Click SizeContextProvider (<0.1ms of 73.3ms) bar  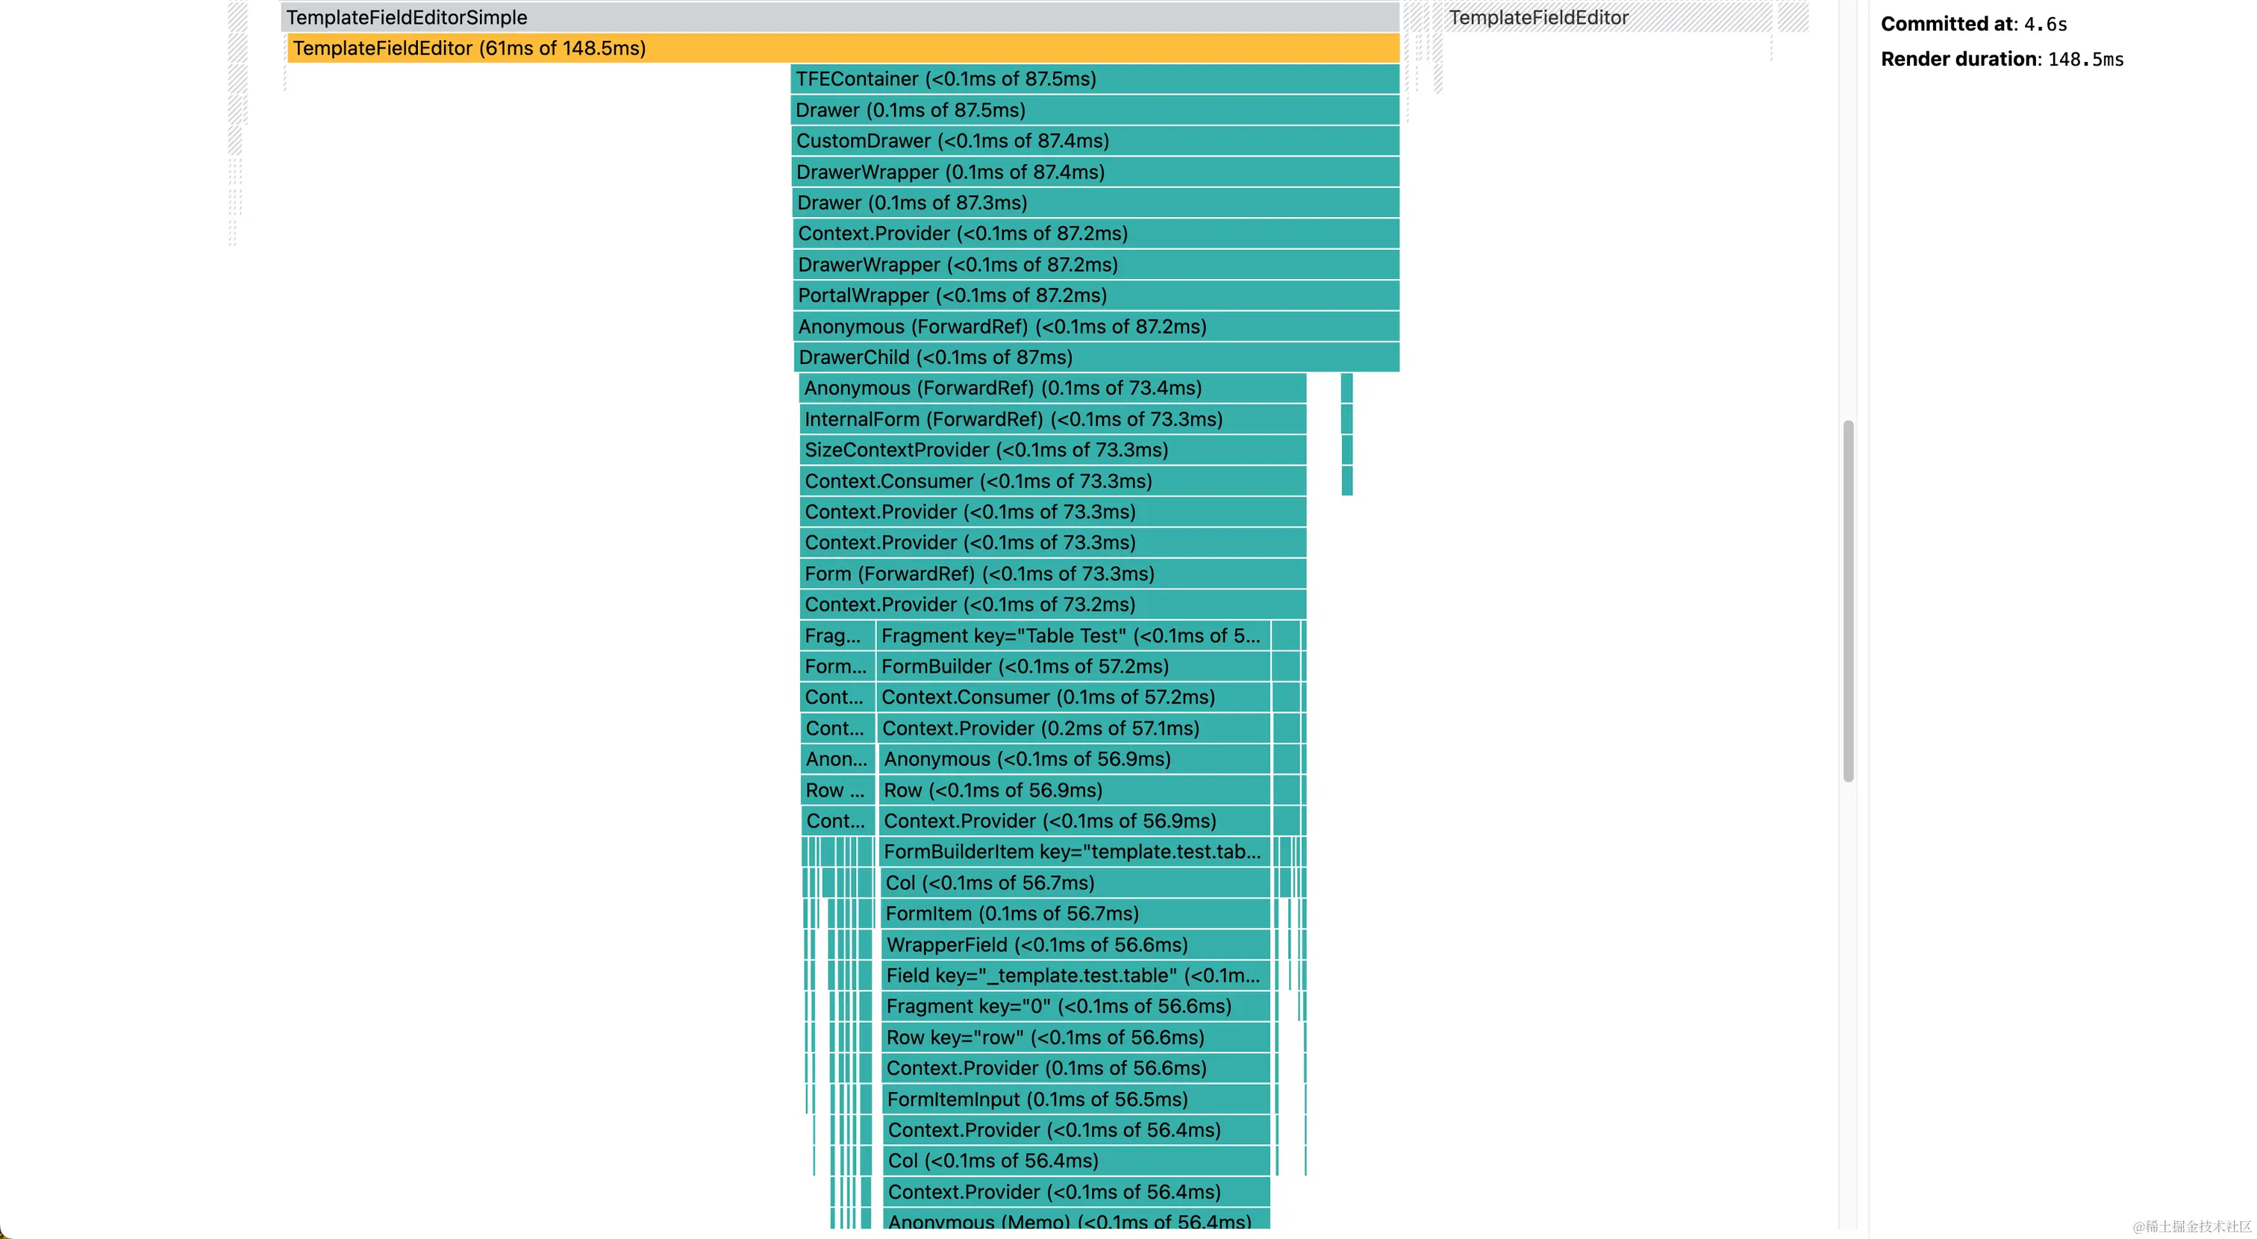coord(1052,450)
